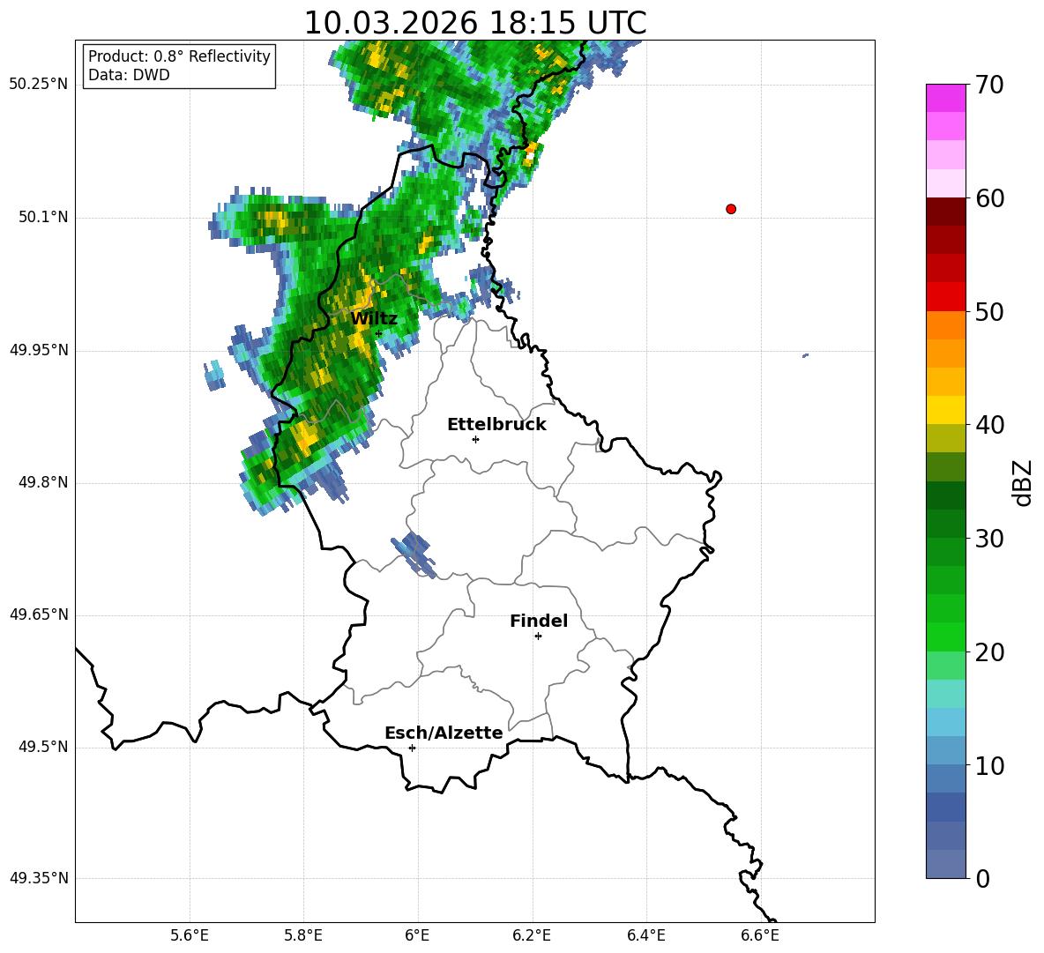Click the 49.5°N latitude label
The image size is (1044, 953).
pos(43,747)
